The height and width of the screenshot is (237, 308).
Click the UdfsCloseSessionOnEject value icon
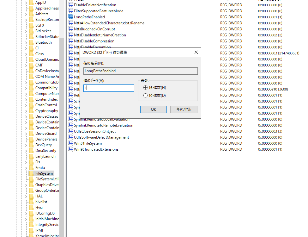point(71,131)
